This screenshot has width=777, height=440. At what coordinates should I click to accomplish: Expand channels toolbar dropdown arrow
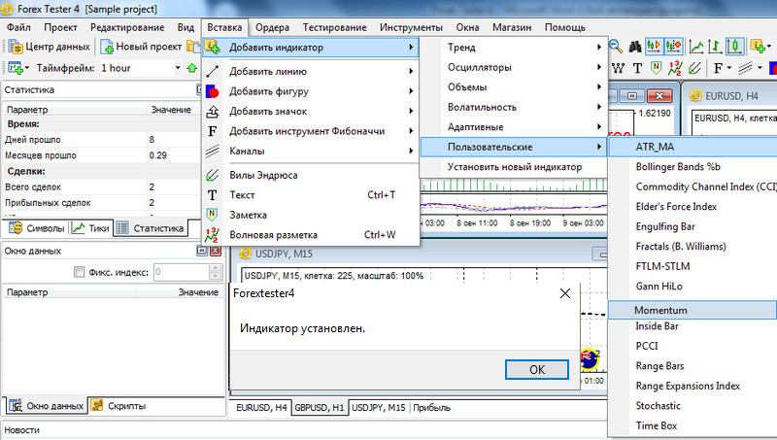(x=760, y=68)
